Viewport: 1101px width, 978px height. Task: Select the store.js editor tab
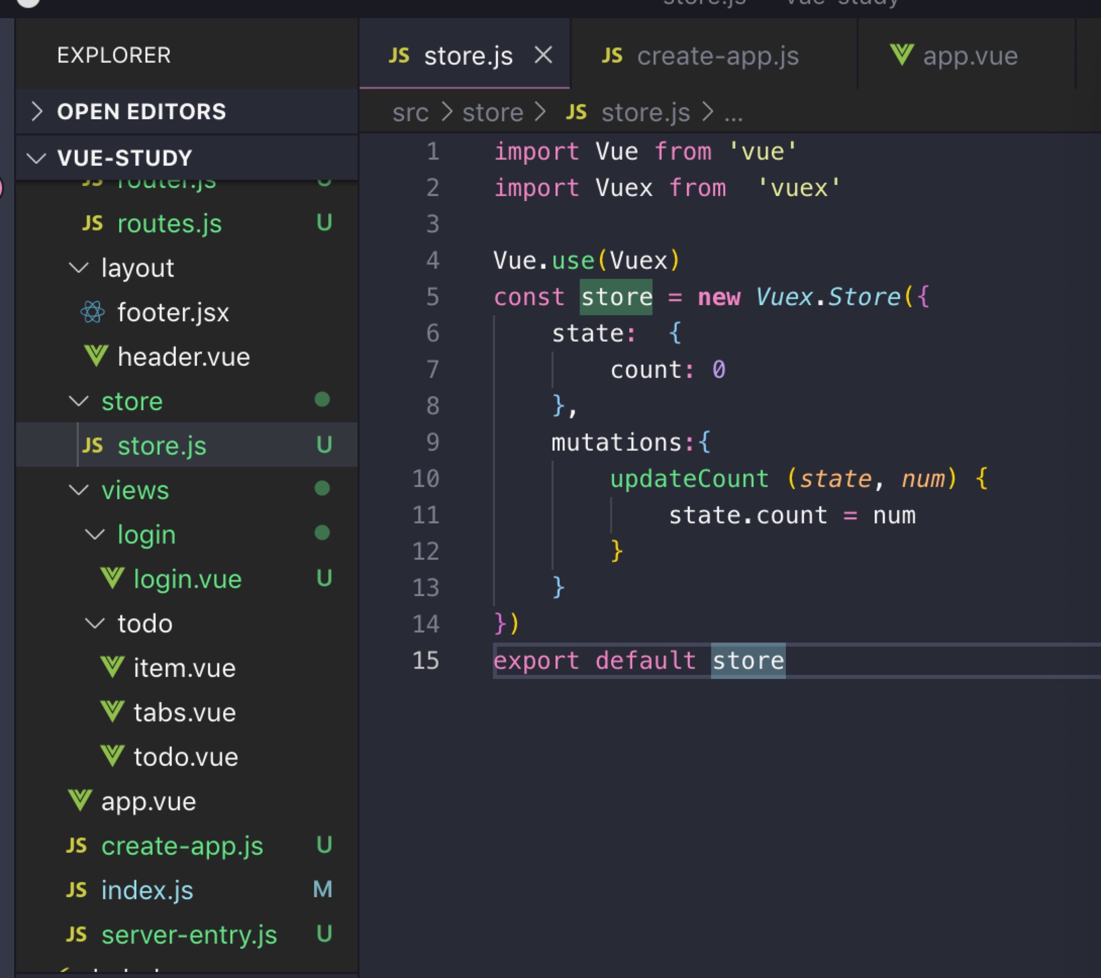[464, 55]
